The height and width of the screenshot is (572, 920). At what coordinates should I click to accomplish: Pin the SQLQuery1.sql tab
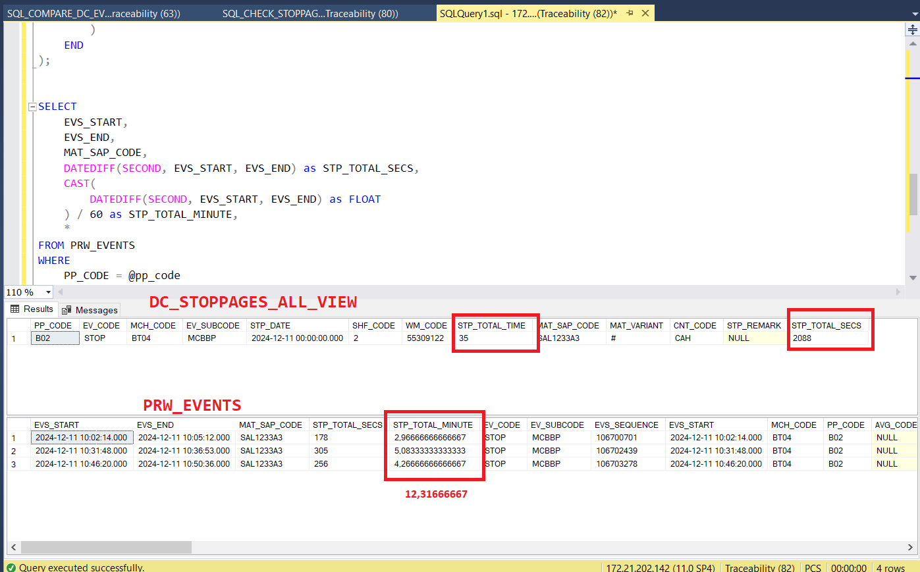click(630, 13)
